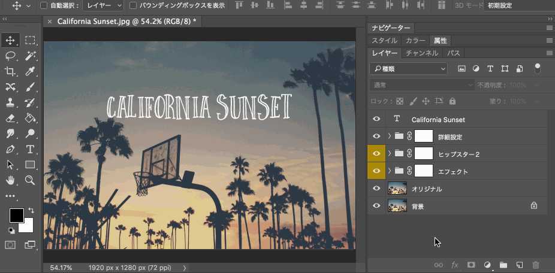Select the Crop tool
The width and height of the screenshot is (555, 273).
click(x=10, y=71)
